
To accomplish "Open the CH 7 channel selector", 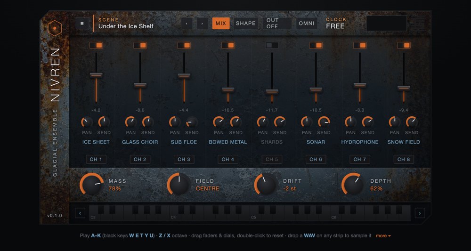I will point(360,160).
